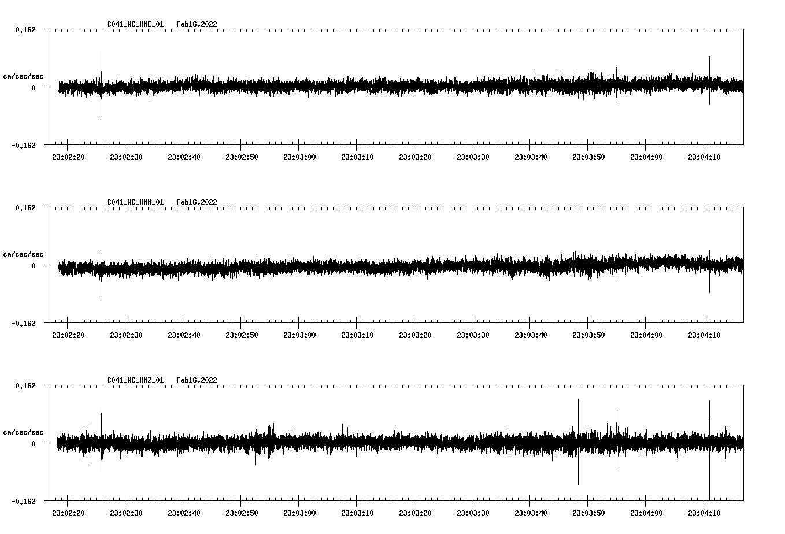
Task: Select the 23:04:00 tick label under HNE plot
Action: 646,157
